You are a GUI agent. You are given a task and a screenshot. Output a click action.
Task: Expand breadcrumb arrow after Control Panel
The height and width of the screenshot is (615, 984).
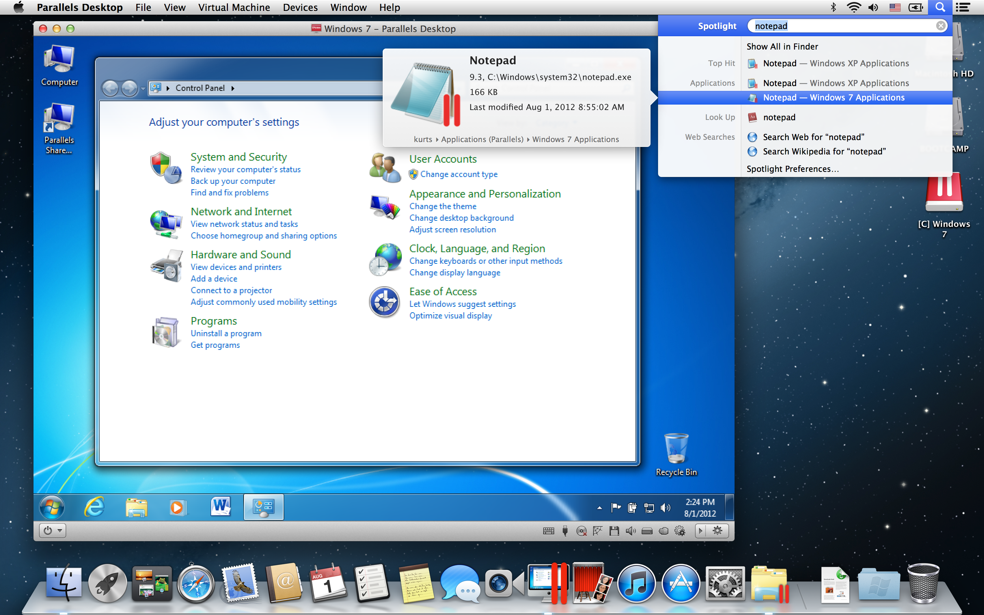(x=233, y=88)
